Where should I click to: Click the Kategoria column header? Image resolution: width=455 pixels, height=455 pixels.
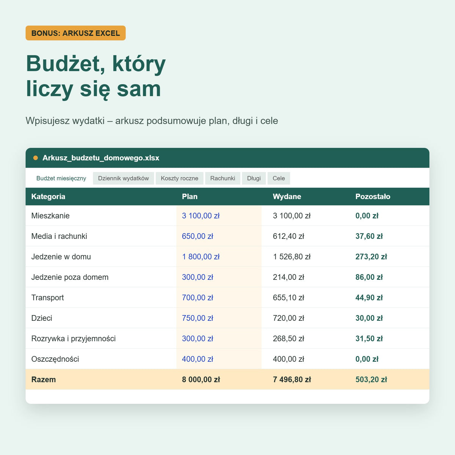pos(48,196)
